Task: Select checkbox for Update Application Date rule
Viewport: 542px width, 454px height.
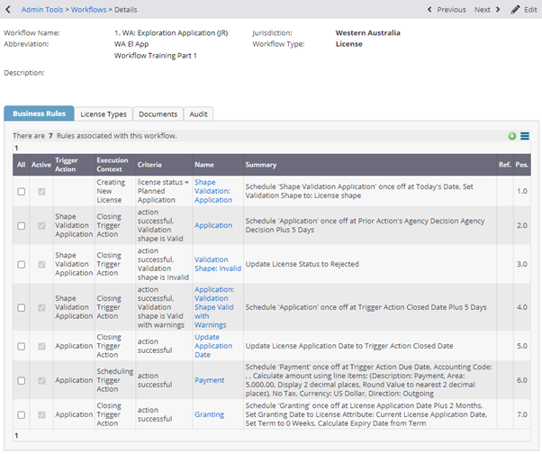Action: [22, 346]
